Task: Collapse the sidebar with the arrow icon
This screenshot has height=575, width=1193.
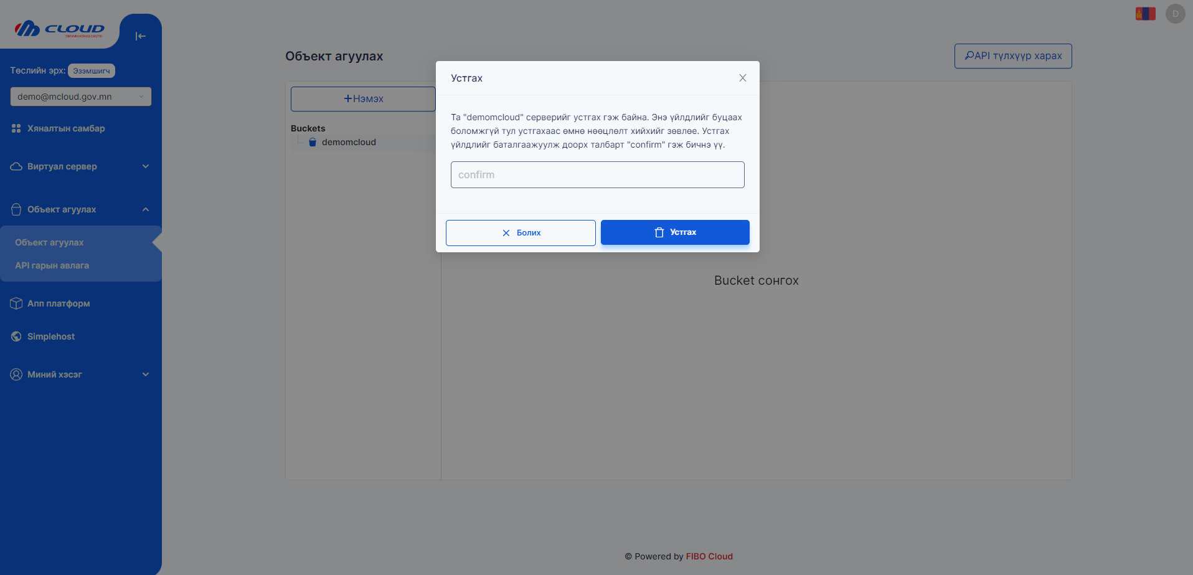Action: [x=140, y=36]
